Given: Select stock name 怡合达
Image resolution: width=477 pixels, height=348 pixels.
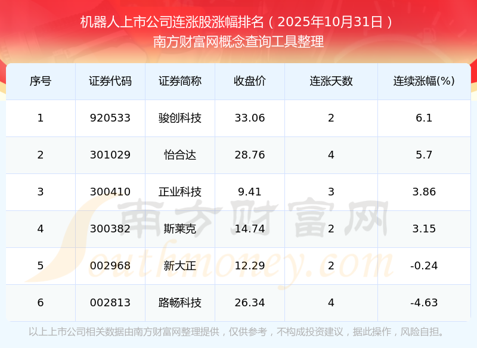Looking at the screenshot, I should click(180, 155).
